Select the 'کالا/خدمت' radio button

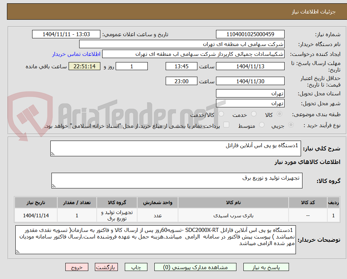[x=221, y=114]
